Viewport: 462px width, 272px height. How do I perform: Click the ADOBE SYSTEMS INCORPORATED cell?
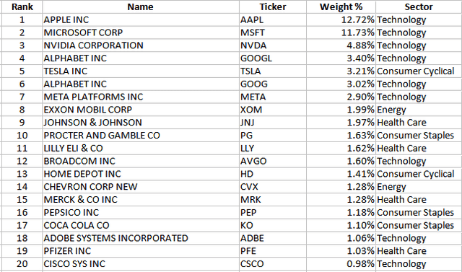click(141, 238)
